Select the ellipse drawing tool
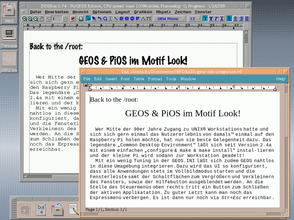The width and height of the screenshot is (294, 220). pyautogui.click(x=132, y=19)
